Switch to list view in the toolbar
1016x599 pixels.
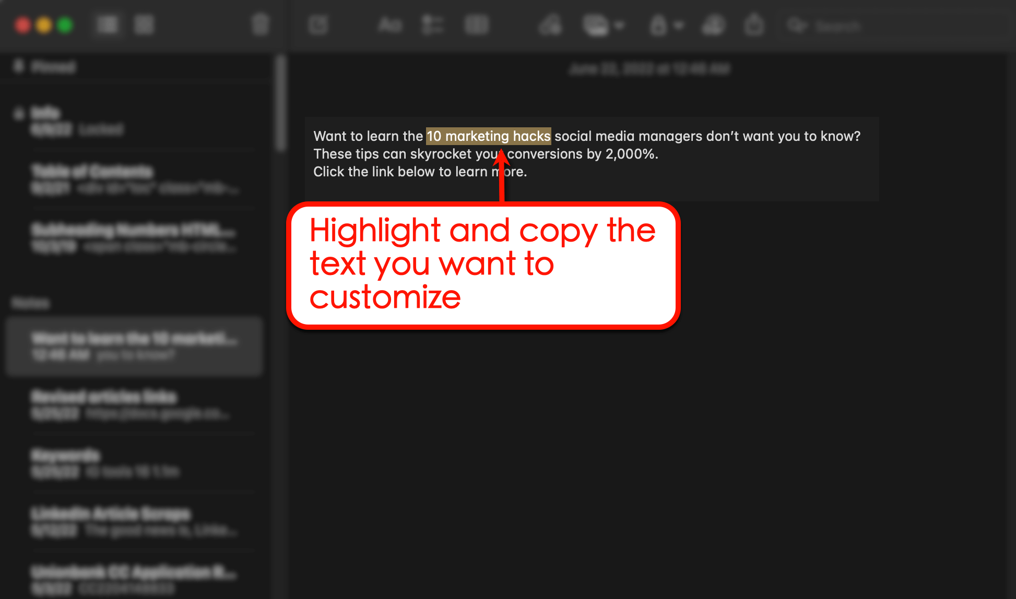pyautogui.click(x=107, y=25)
